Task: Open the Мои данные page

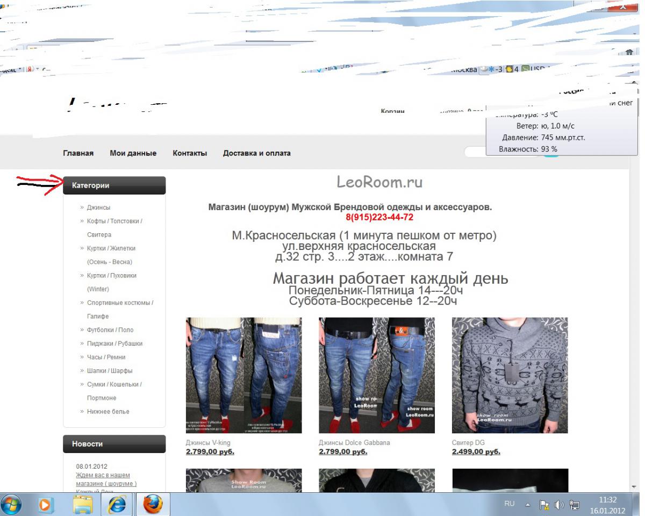Action: [x=133, y=153]
